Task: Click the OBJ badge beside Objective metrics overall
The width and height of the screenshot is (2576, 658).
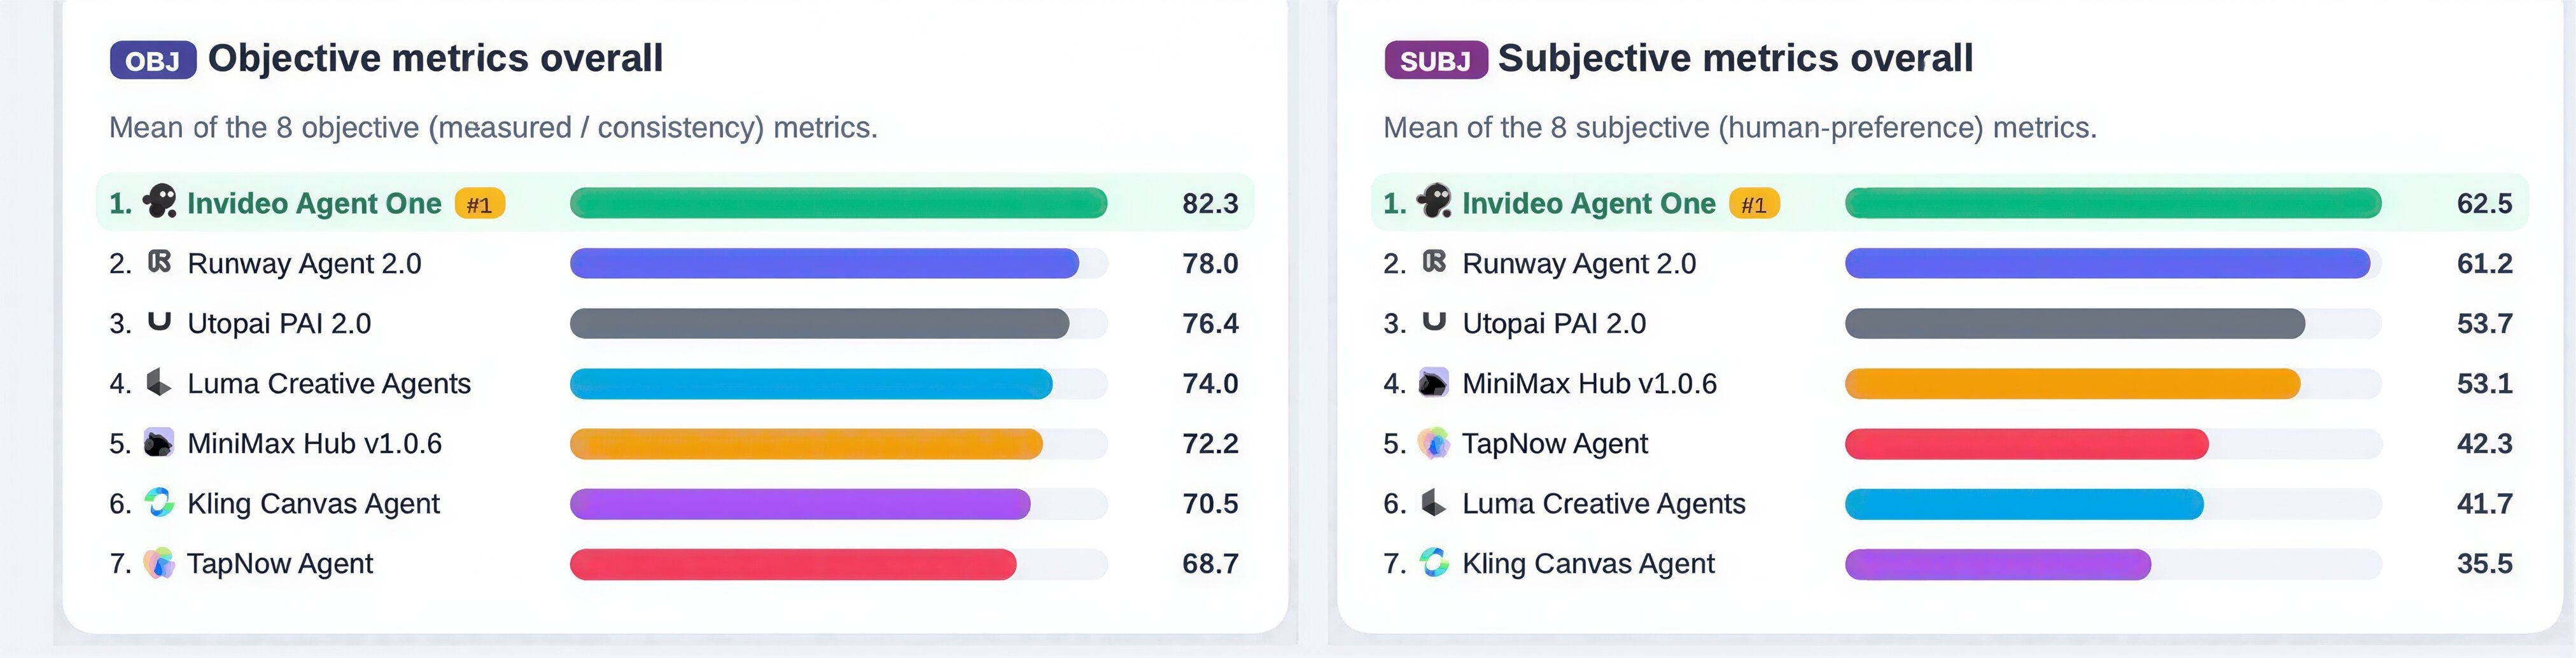Action: pyautogui.click(x=153, y=60)
